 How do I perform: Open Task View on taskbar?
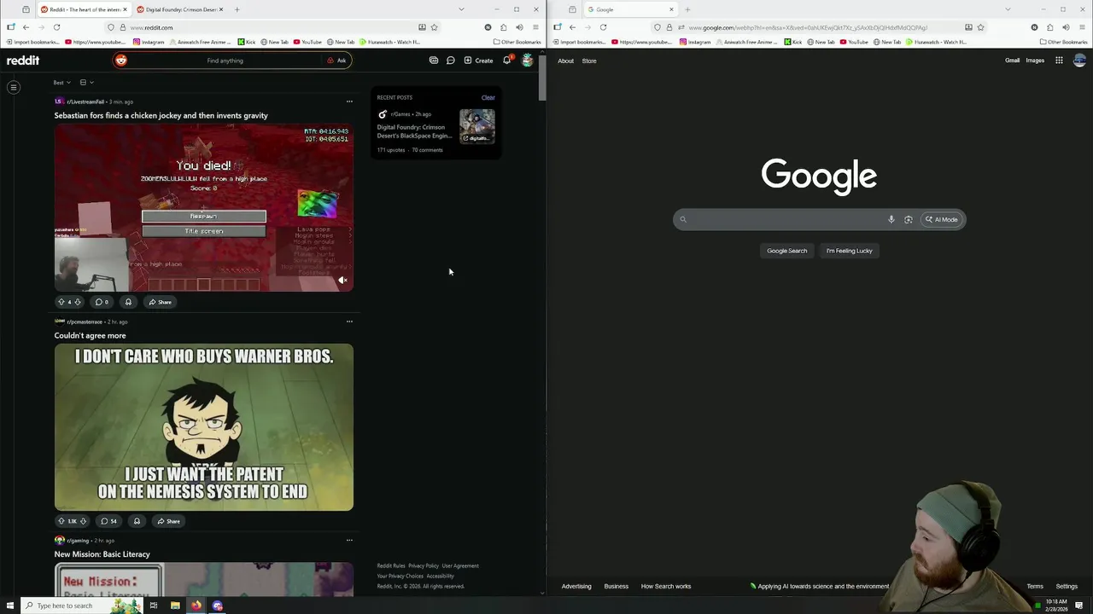[154, 605]
